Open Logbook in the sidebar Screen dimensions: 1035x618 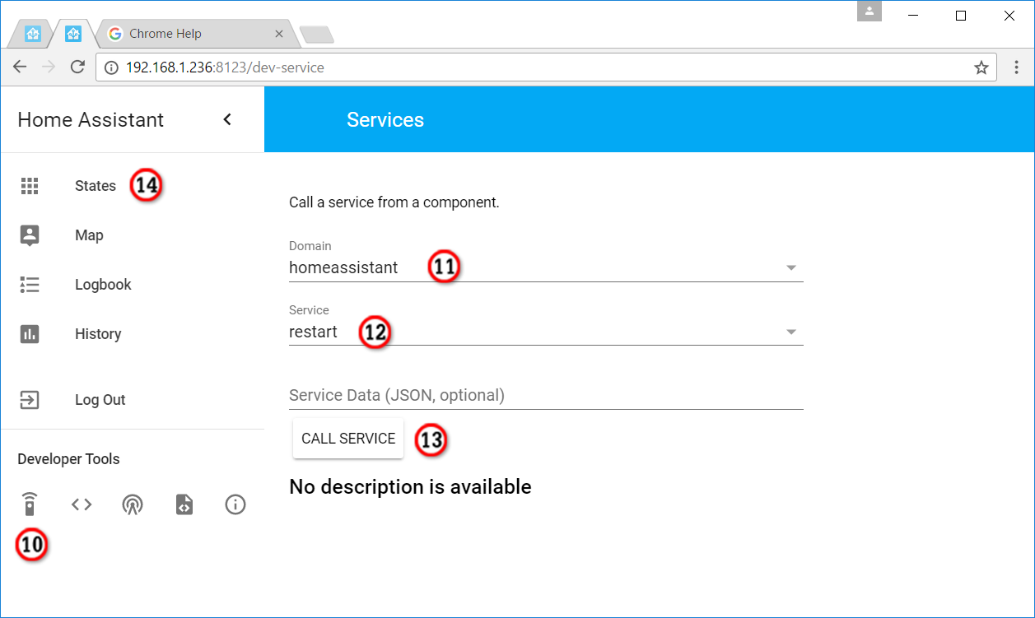[x=103, y=285]
